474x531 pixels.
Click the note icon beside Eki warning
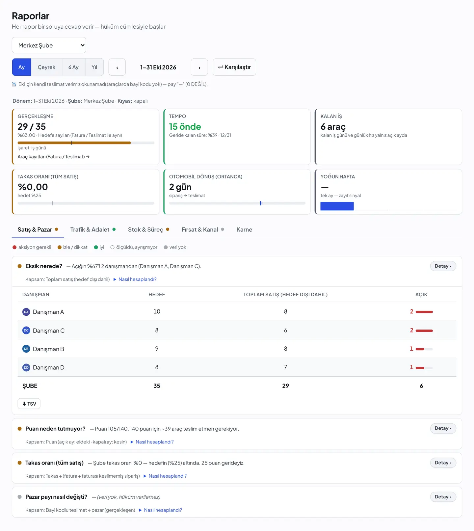pos(14,84)
